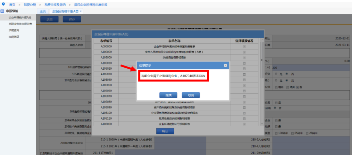Click 继续 in the 信息提示 dialog

coord(169,95)
